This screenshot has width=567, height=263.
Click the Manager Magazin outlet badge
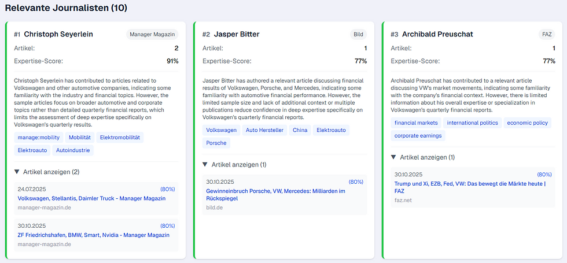point(152,34)
